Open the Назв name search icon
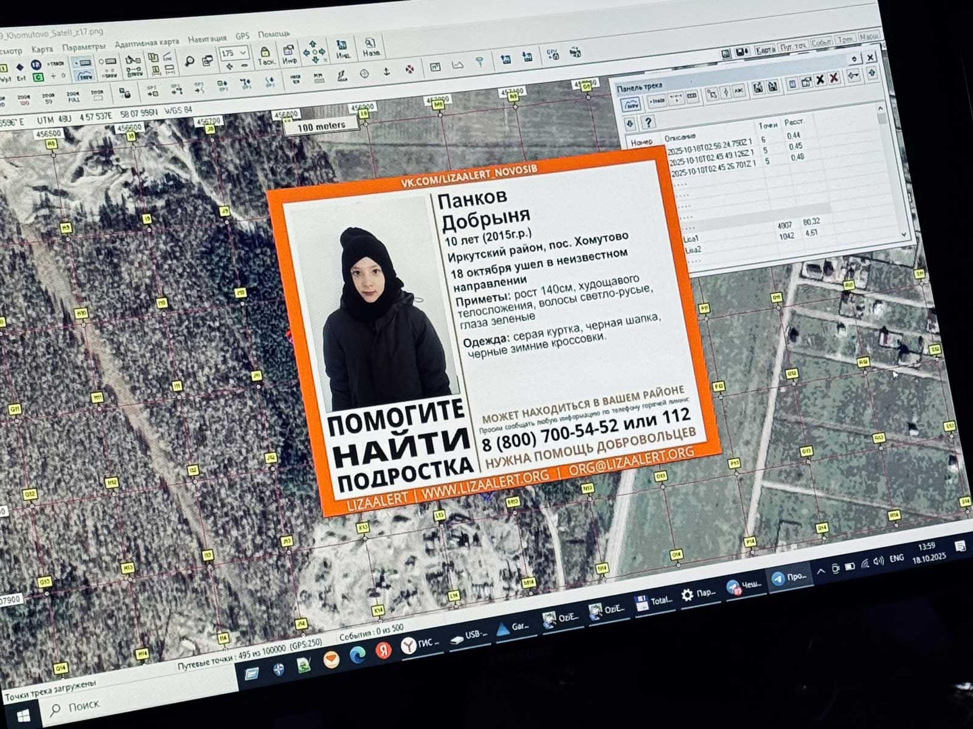Viewport: 973px width, 729px height. click(x=370, y=47)
